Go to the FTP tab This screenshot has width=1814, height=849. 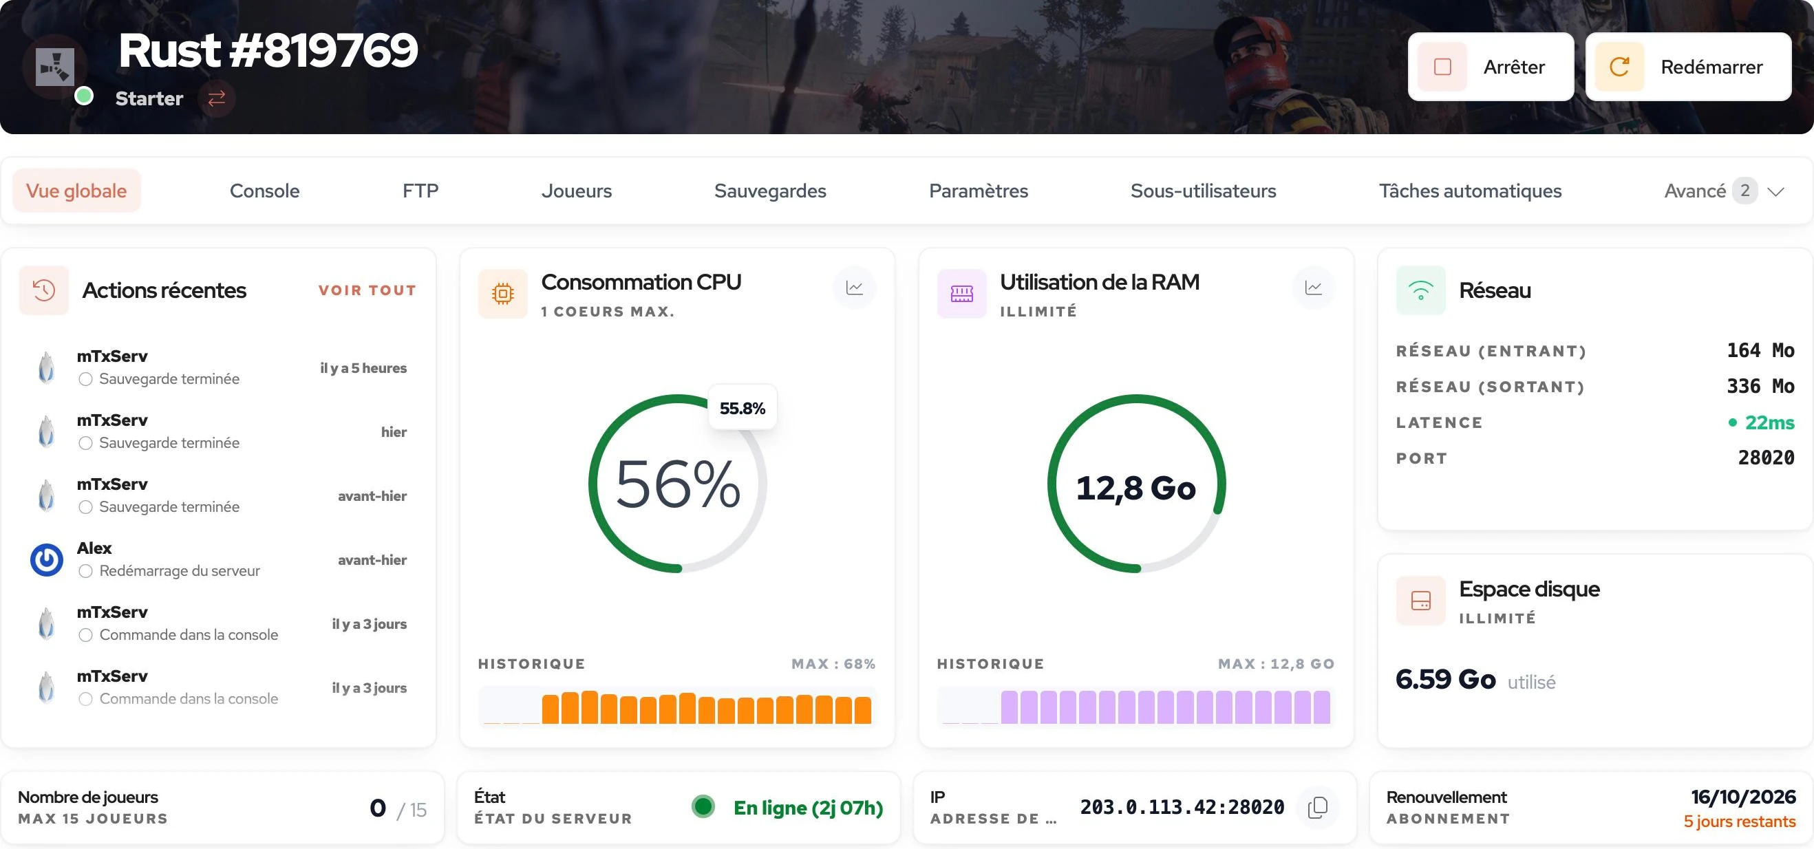(420, 191)
